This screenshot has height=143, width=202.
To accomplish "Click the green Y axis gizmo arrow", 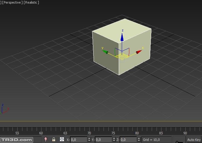I will [105, 52].
